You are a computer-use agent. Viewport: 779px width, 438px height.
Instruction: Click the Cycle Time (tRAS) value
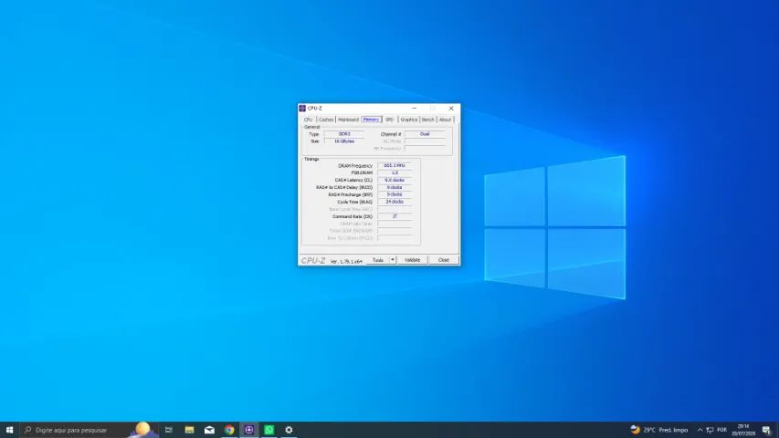395,202
